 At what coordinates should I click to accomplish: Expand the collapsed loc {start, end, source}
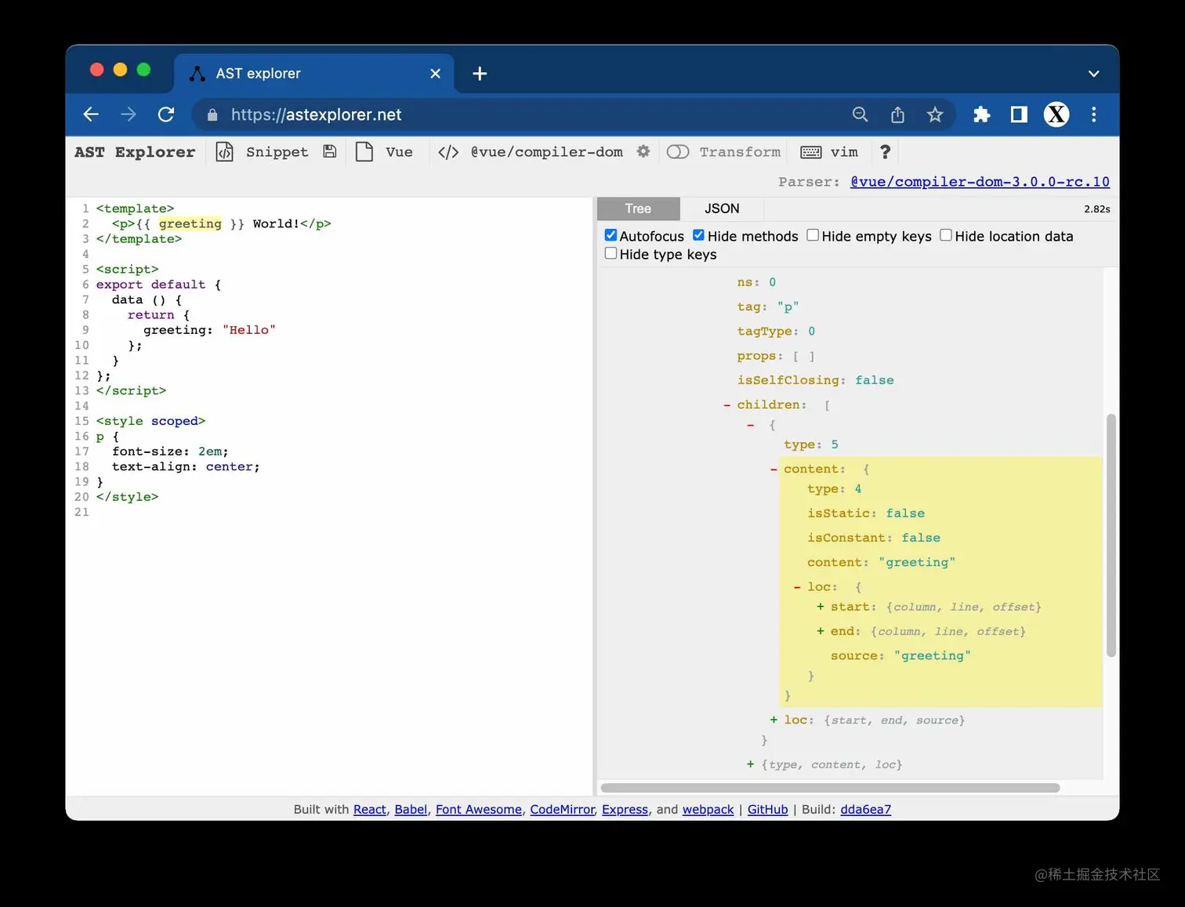[774, 720]
